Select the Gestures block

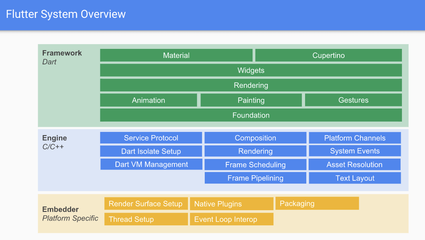(353, 100)
